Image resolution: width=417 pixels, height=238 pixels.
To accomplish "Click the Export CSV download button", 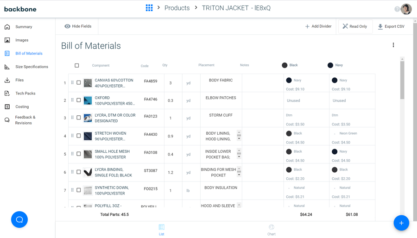I will pyautogui.click(x=391, y=26).
